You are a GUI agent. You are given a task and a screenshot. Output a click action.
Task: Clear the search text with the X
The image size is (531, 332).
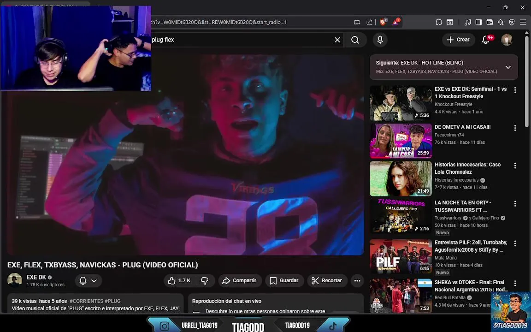pyautogui.click(x=337, y=40)
